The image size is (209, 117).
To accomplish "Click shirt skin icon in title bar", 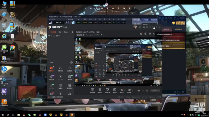I will click(x=147, y=27).
